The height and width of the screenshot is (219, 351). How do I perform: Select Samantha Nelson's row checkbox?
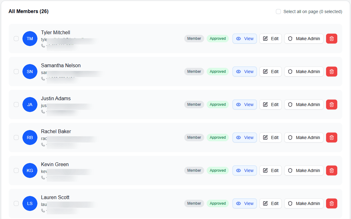[x=16, y=72]
